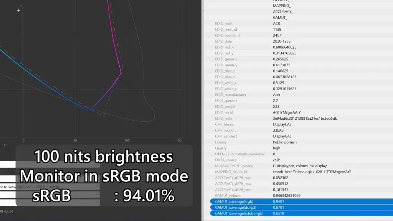The image size is (393, 221).
Task: Select the EDID_gamma row showing 2.2
Action: (x=299, y=101)
